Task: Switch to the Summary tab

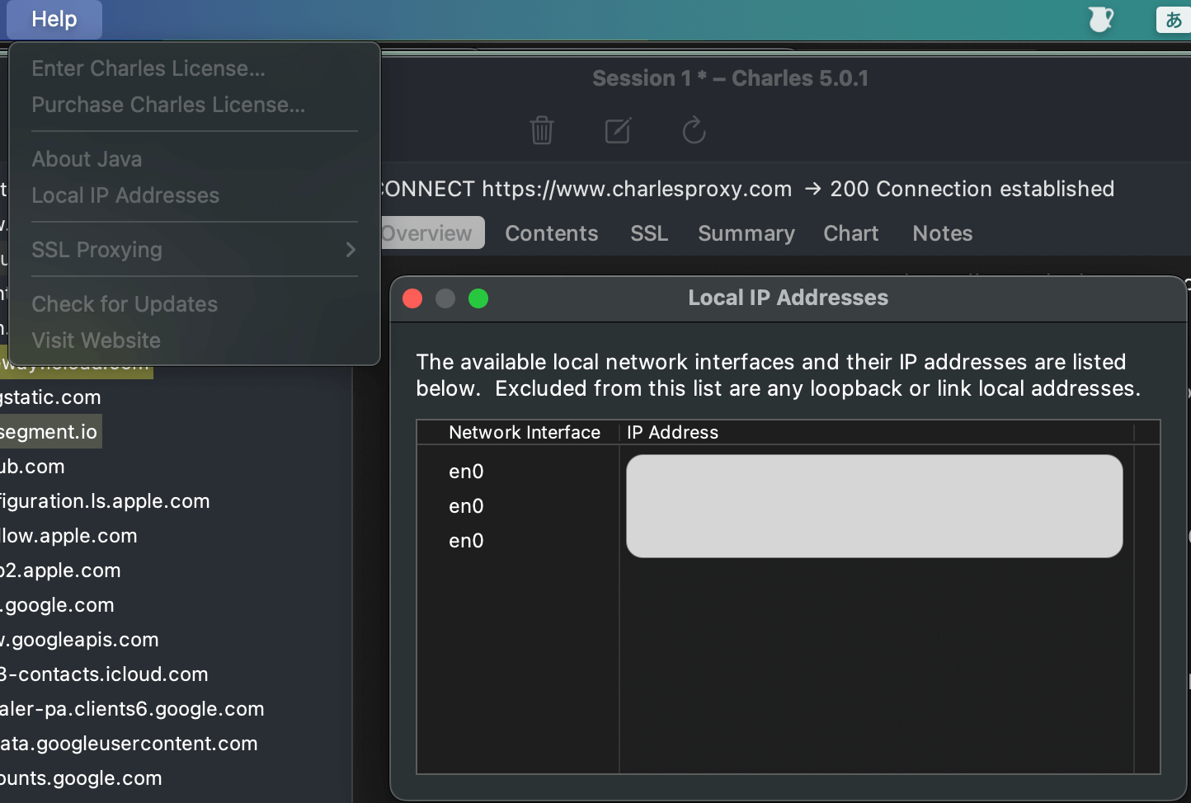Action: 746,233
